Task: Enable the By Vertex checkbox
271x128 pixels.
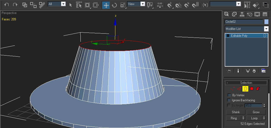Action: 229,95
